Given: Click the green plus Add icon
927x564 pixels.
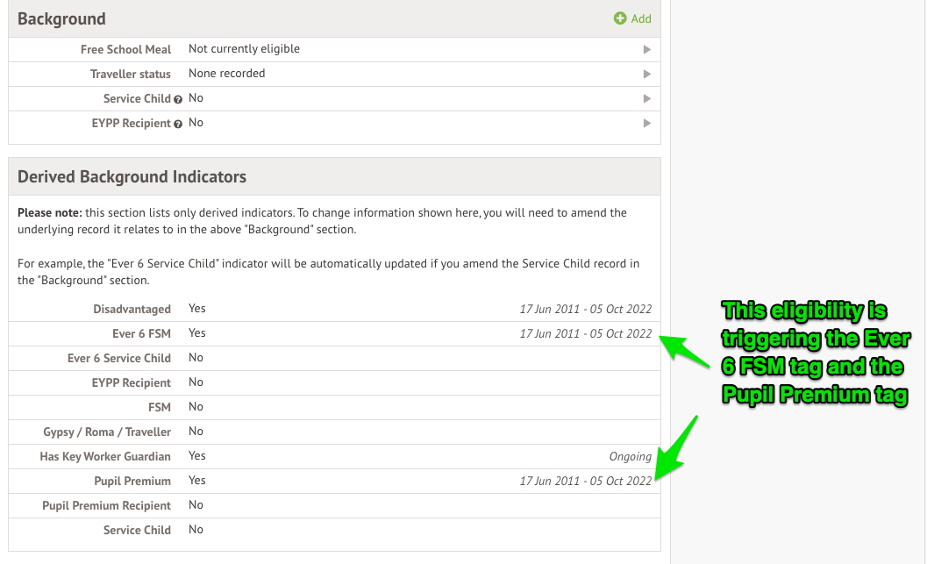Looking at the screenshot, I should tap(620, 18).
